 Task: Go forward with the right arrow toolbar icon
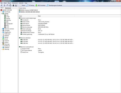(5, 6)
